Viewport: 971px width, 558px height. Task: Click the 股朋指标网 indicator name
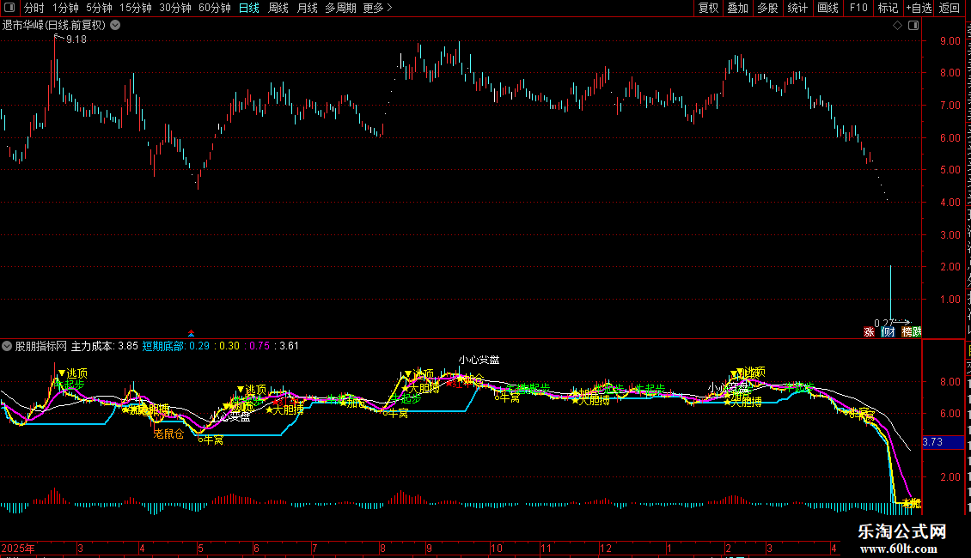(41, 347)
